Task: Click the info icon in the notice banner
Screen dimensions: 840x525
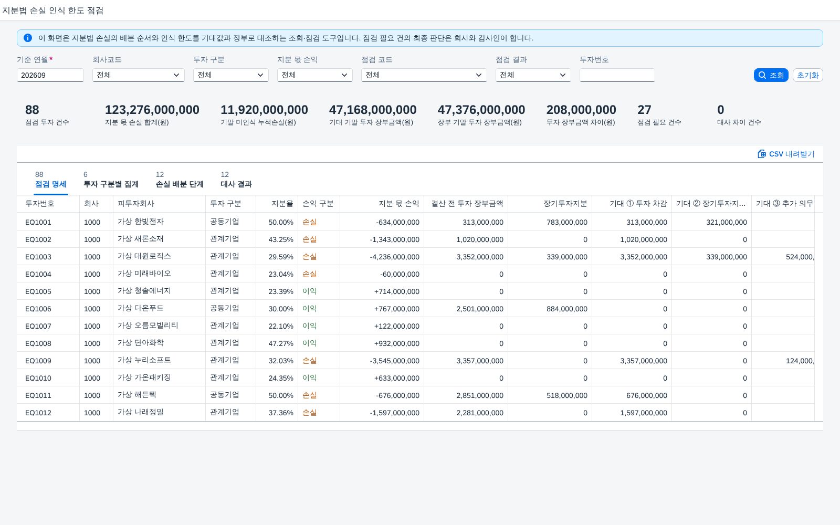Action: [x=28, y=38]
